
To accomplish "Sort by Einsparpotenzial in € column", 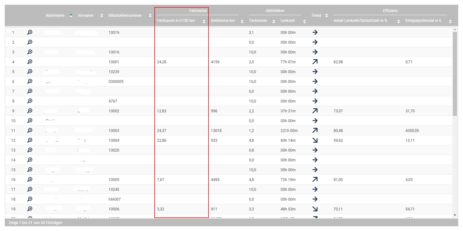I will [x=423, y=21].
